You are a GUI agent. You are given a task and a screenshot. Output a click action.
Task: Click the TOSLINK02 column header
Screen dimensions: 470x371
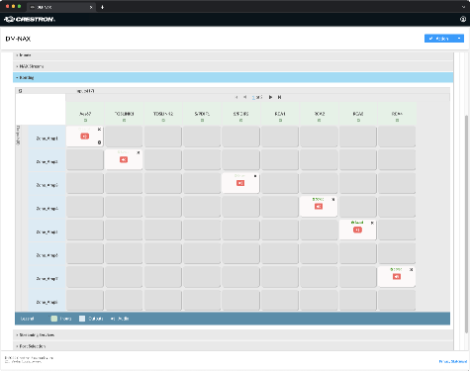(x=163, y=114)
